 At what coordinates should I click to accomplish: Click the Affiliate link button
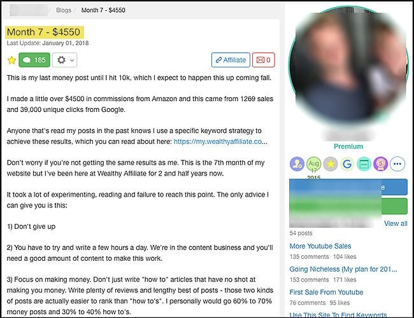(231, 60)
